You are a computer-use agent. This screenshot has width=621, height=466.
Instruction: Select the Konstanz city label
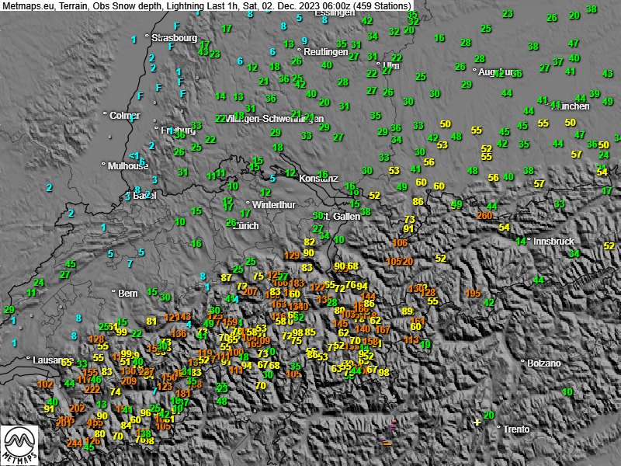318,178
